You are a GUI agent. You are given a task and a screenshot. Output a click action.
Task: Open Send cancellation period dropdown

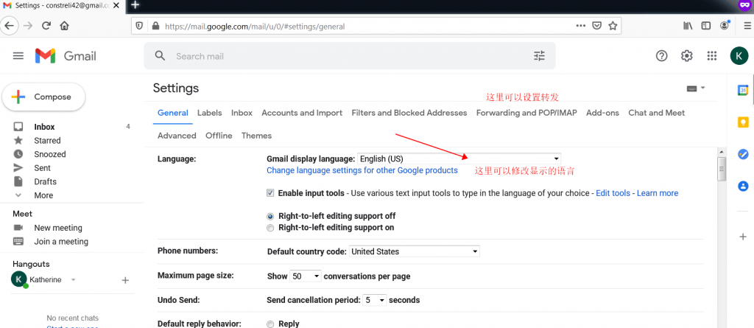coord(375,300)
